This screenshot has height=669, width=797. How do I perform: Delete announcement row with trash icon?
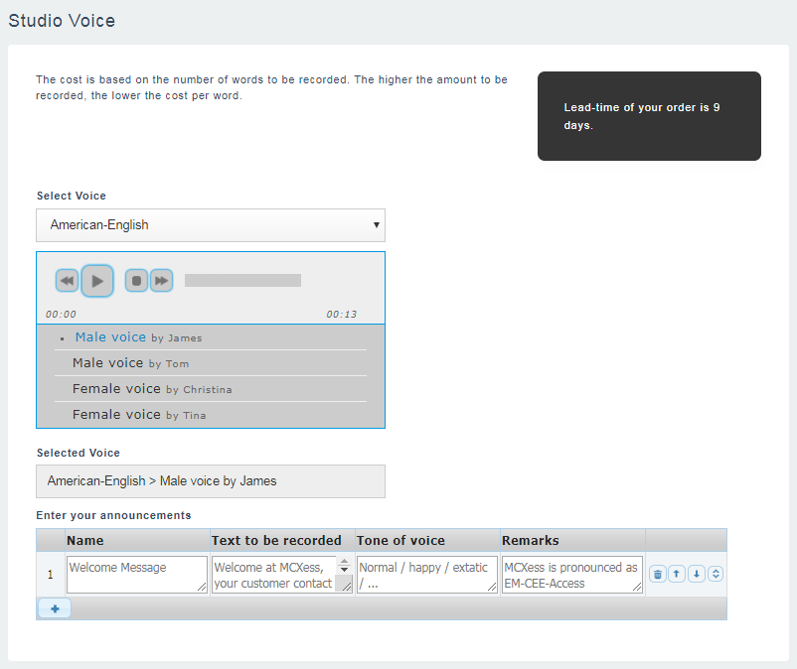point(657,574)
